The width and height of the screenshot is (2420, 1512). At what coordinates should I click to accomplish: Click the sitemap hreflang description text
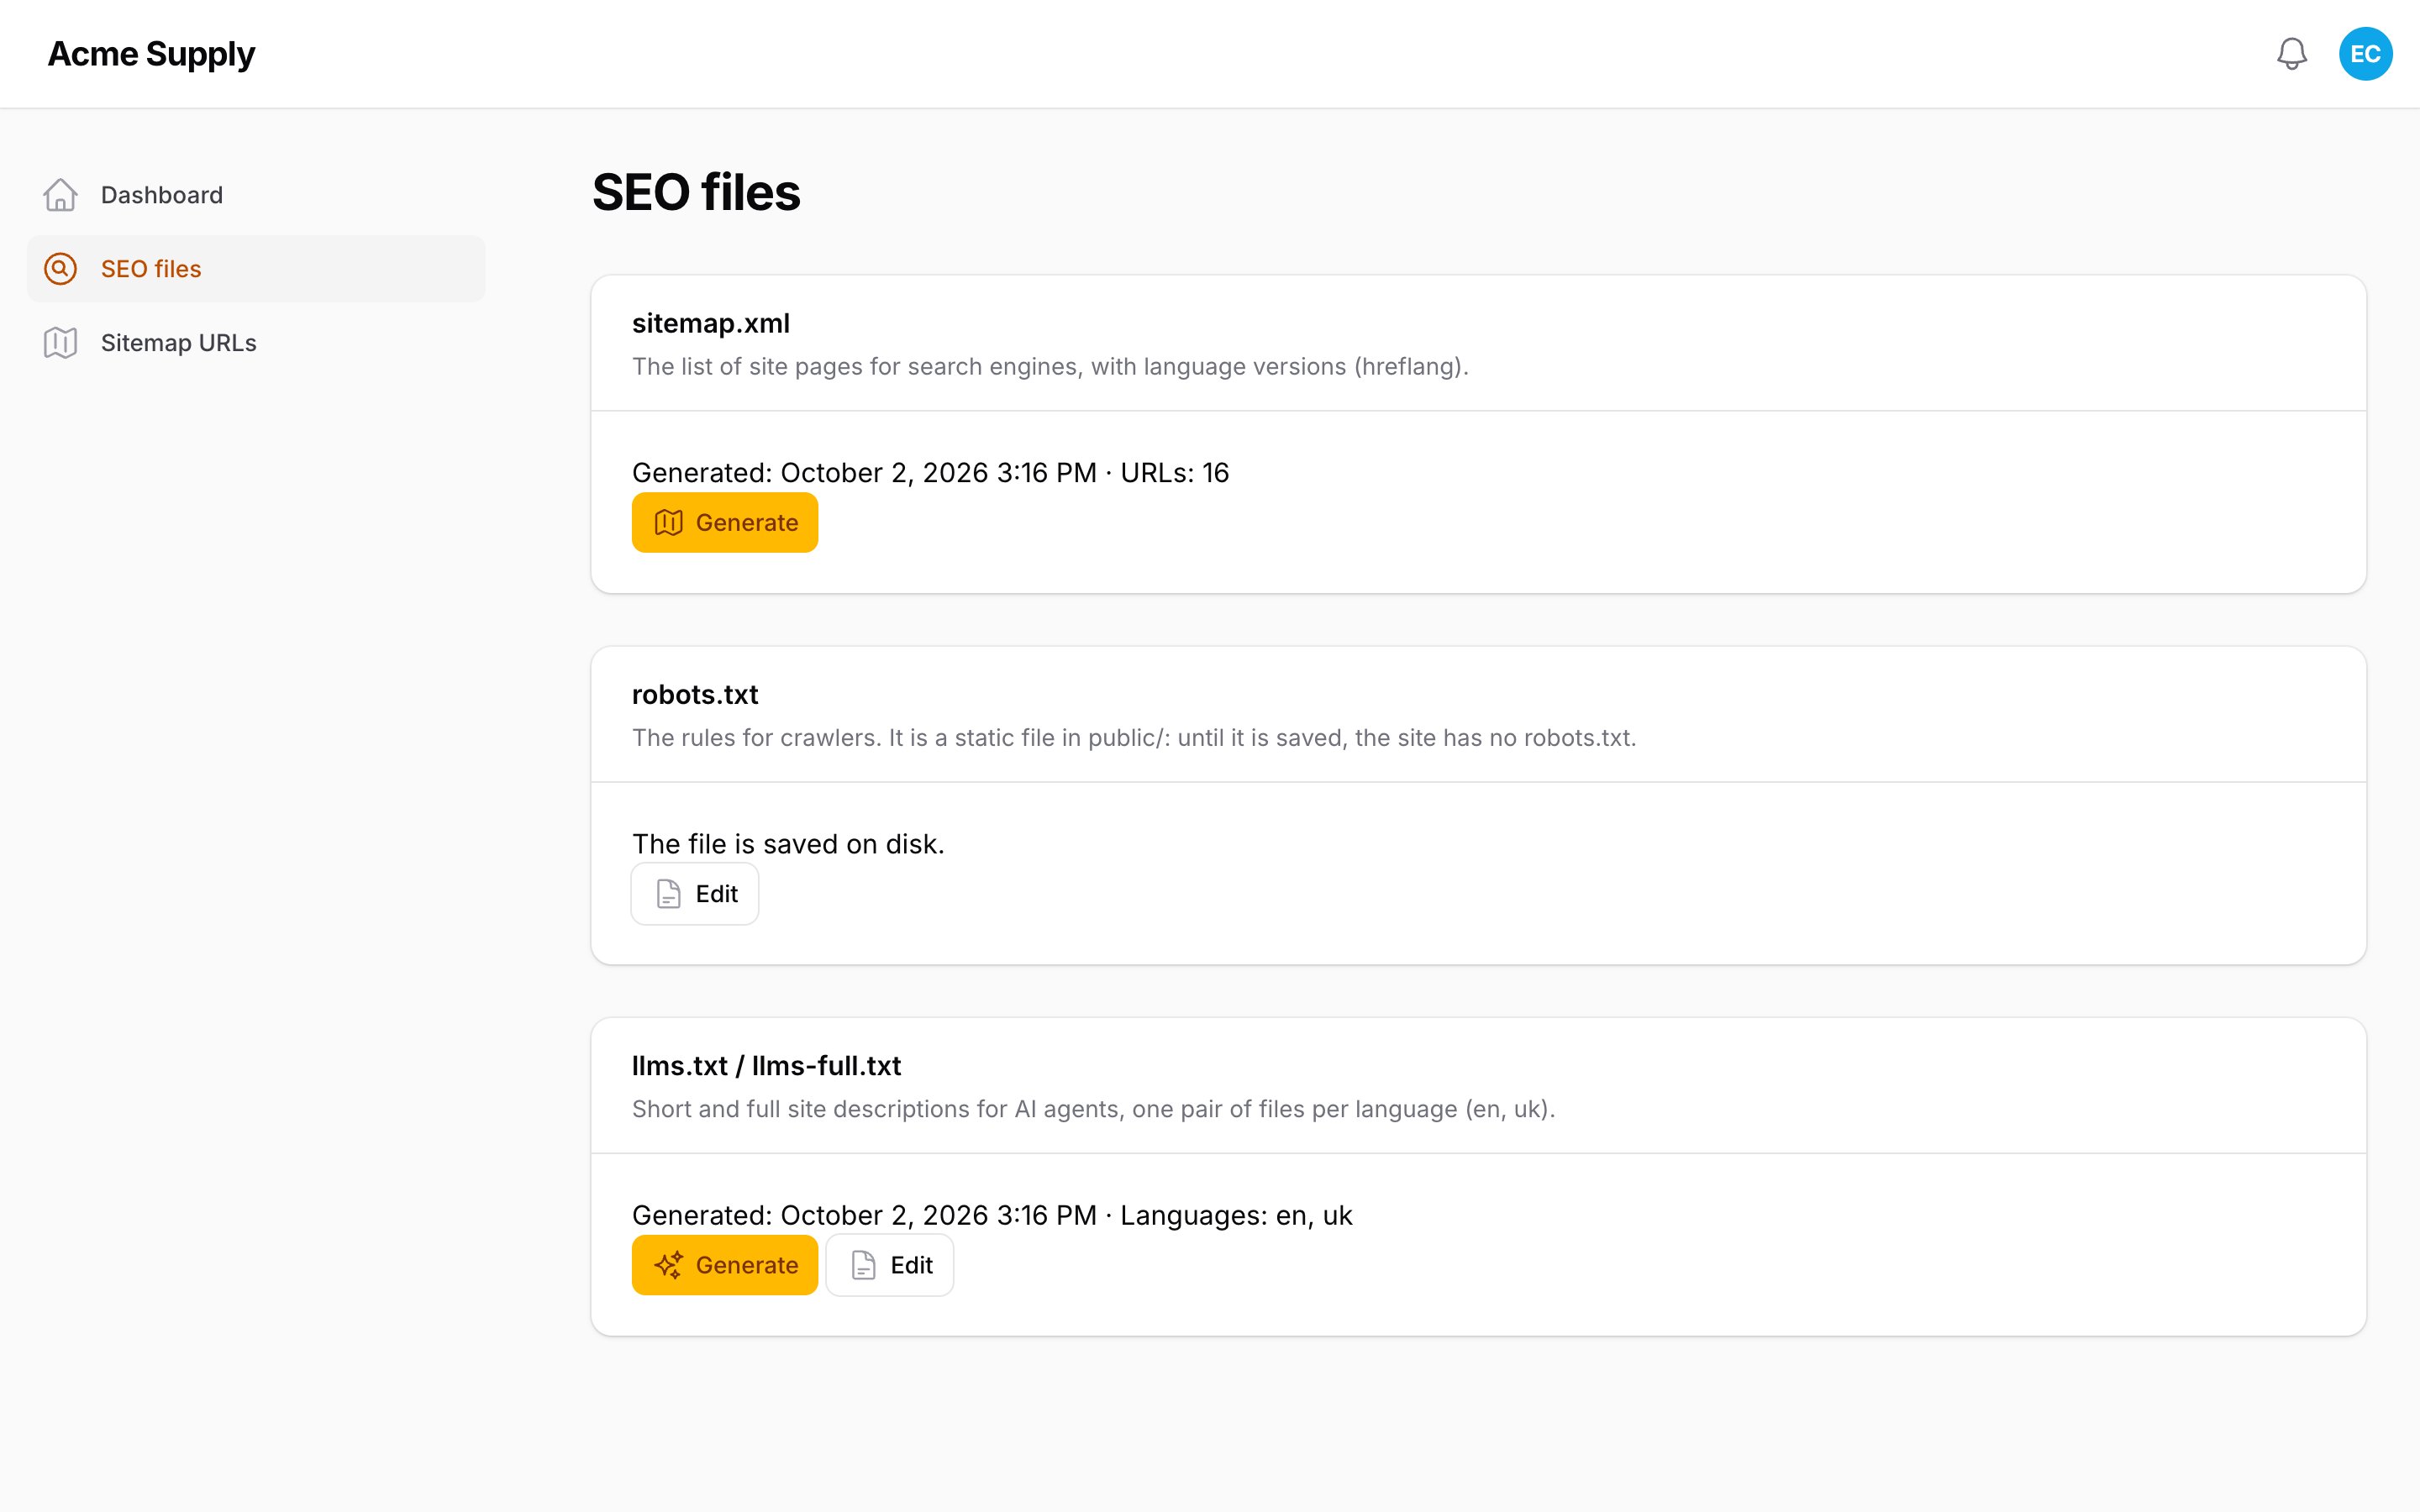[x=1050, y=366]
